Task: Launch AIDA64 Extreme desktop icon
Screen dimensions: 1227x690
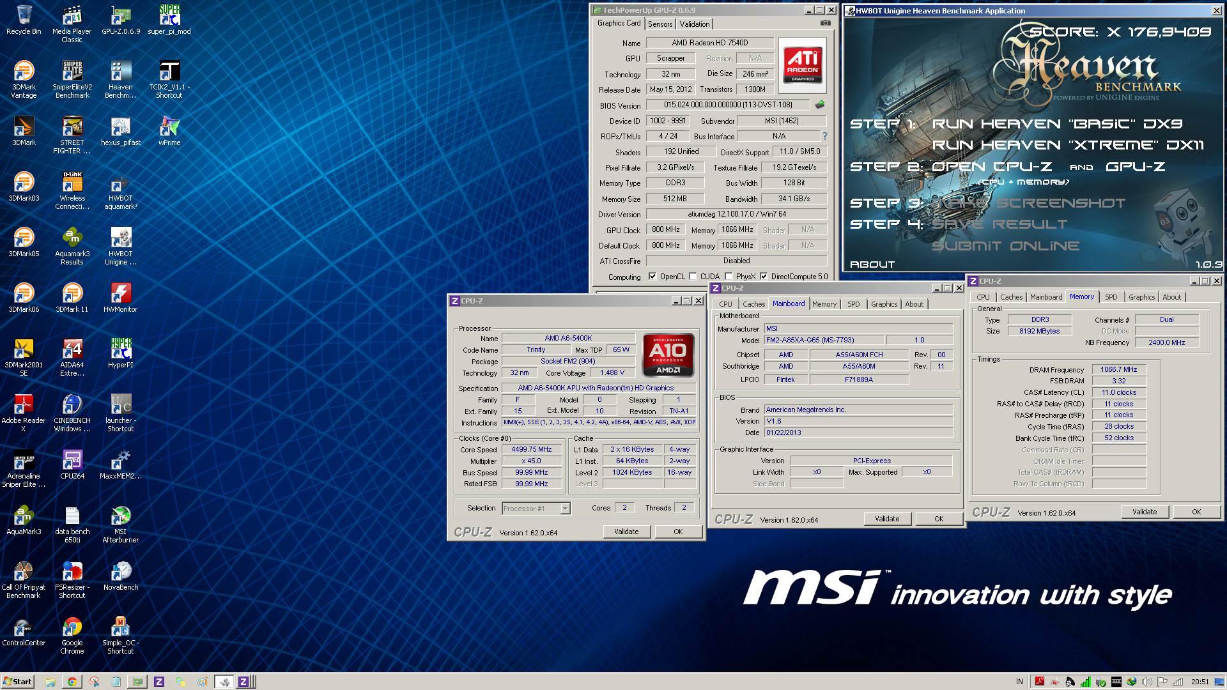Action: coord(72,357)
